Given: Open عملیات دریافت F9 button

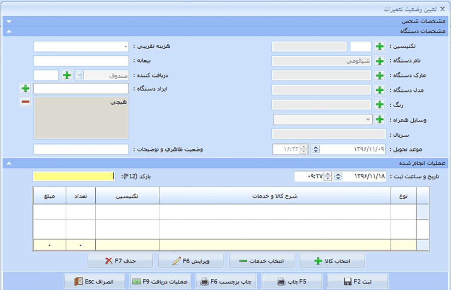Looking at the screenshot, I should coord(160,281).
